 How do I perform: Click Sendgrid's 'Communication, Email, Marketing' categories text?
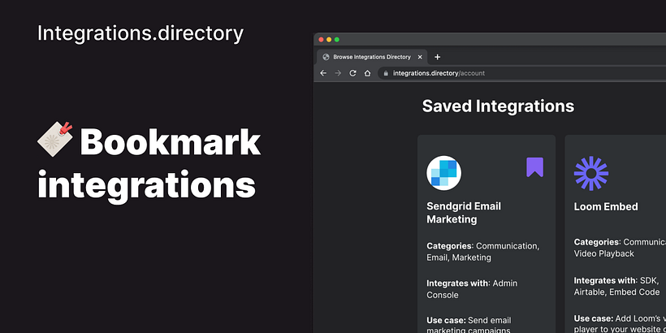click(483, 252)
